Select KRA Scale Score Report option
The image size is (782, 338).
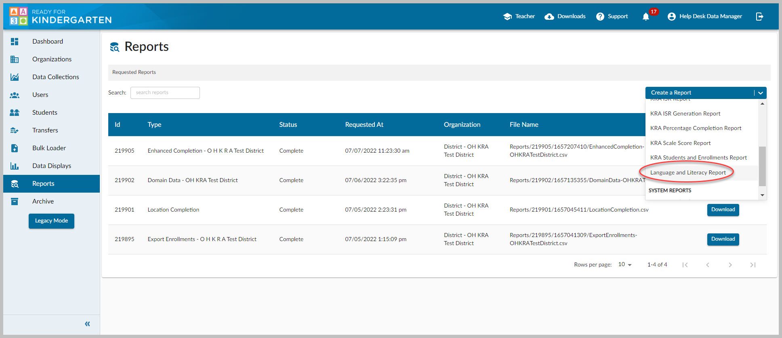pos(702,143)
